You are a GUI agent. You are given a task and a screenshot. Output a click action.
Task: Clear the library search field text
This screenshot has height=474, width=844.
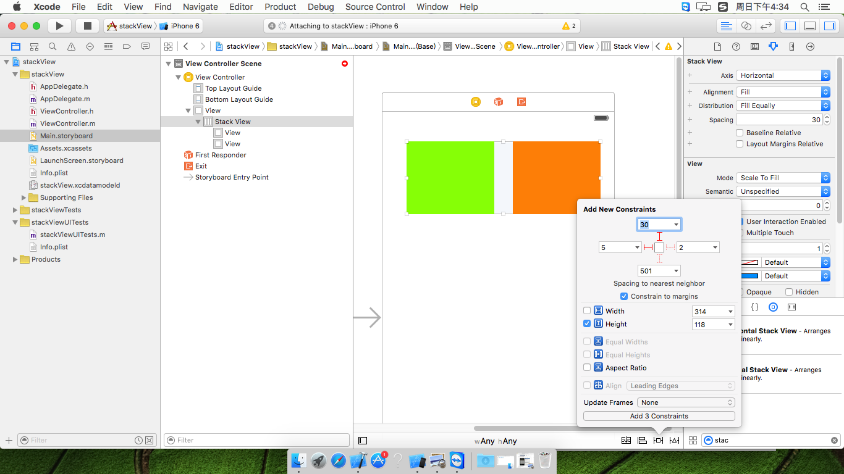coord(834,440)
